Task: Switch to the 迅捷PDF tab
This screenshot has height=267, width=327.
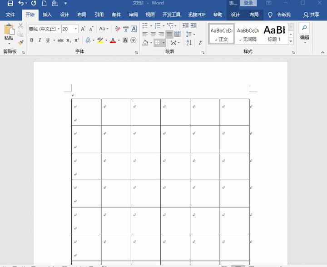Action: (x=197, y=15)
